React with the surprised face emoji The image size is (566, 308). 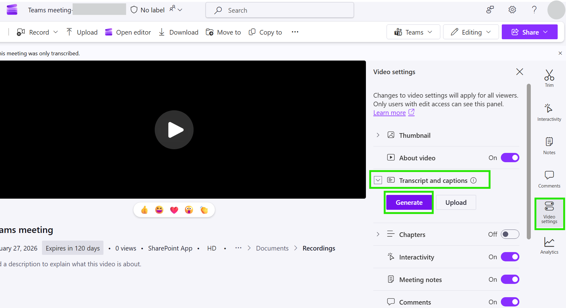[x=189, y=210]
